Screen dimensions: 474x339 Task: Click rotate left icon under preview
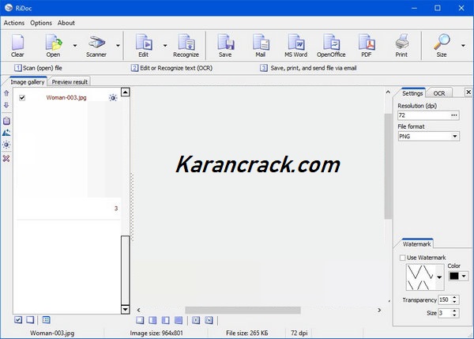(x=196, y=320)
